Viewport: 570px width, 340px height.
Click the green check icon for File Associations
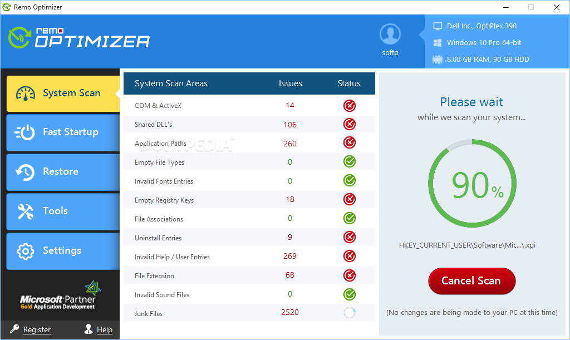click(350, 218)
